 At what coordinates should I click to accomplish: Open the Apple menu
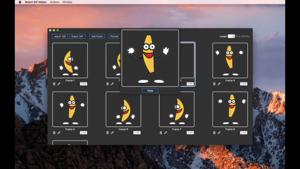pos(20,2)
